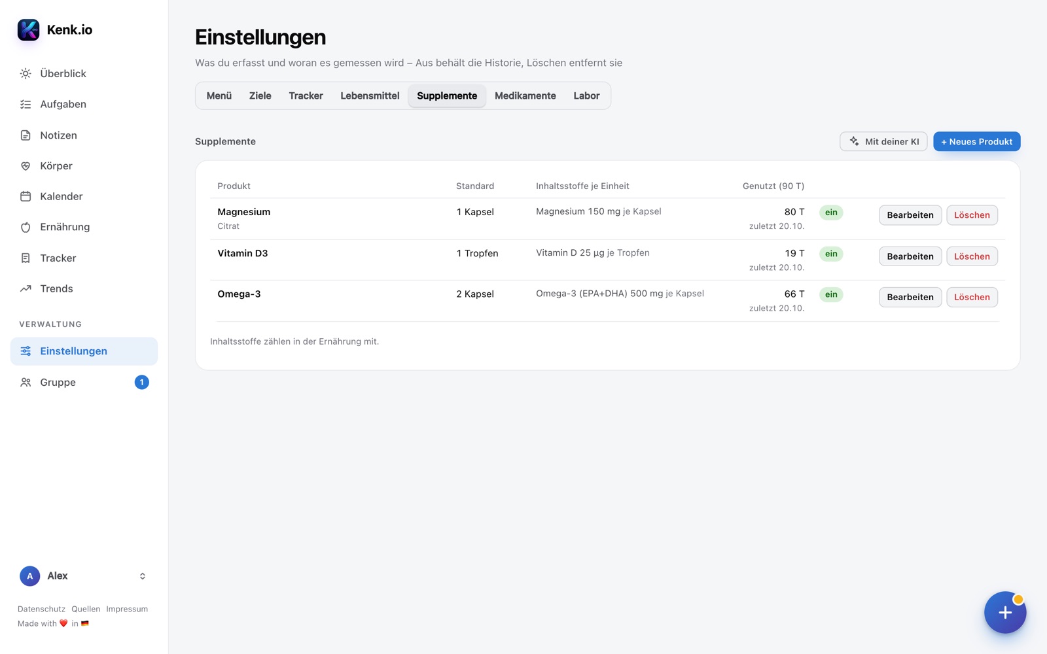
Task: Open the Tracker settings tab
Action: coord(306,96)
